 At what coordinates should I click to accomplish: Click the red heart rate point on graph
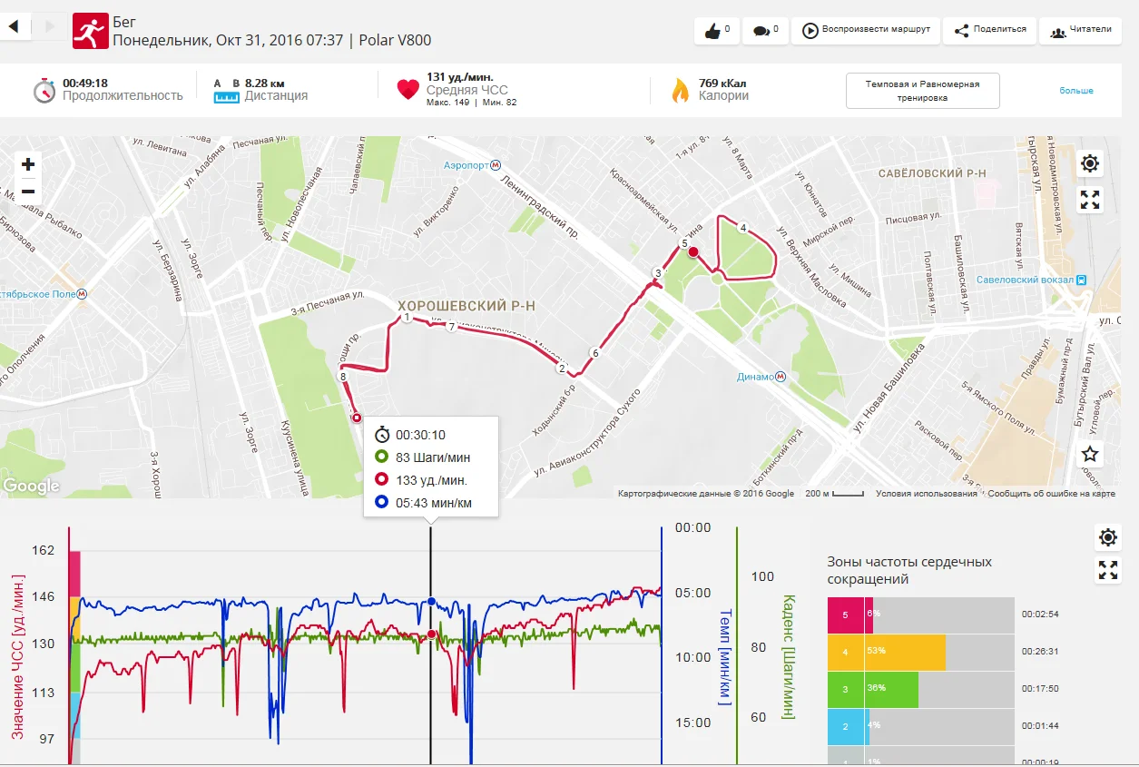(431, 634)
